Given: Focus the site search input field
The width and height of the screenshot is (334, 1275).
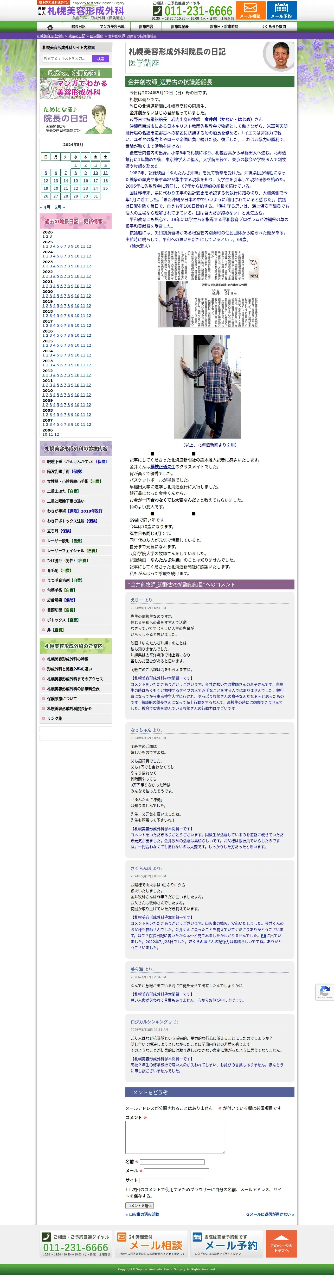Looking at the screenshot, I should pyautogui.click(x=67, y=58).
